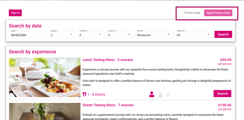Click the £100.00 price text
The width and height of the screenshot is (244, 120).
(225, 105)
